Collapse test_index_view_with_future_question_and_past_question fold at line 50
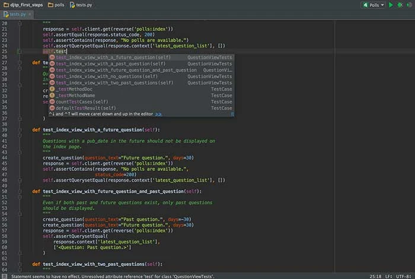The width and height of the screenshot is (415, 279). point(20,191)
